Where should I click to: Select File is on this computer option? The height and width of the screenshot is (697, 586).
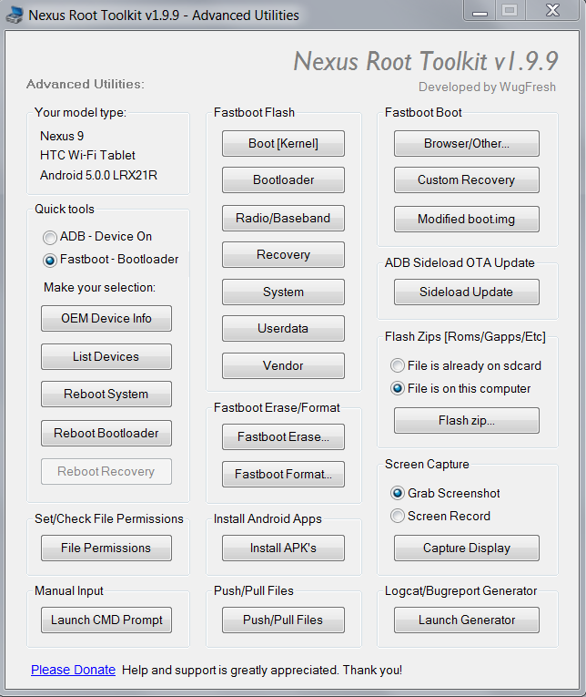pos(398,388)
